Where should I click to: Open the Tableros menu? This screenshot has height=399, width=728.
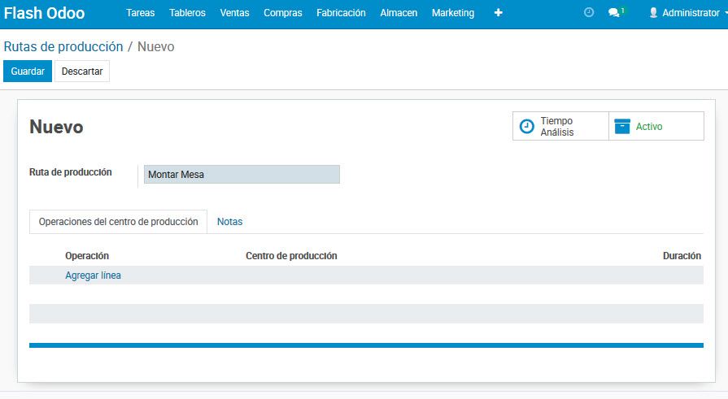tap(187, 13)
